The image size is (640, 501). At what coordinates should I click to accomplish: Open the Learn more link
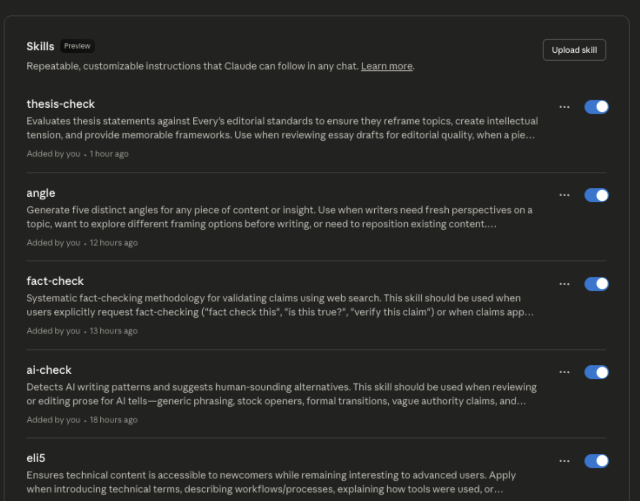coord(386,66)
